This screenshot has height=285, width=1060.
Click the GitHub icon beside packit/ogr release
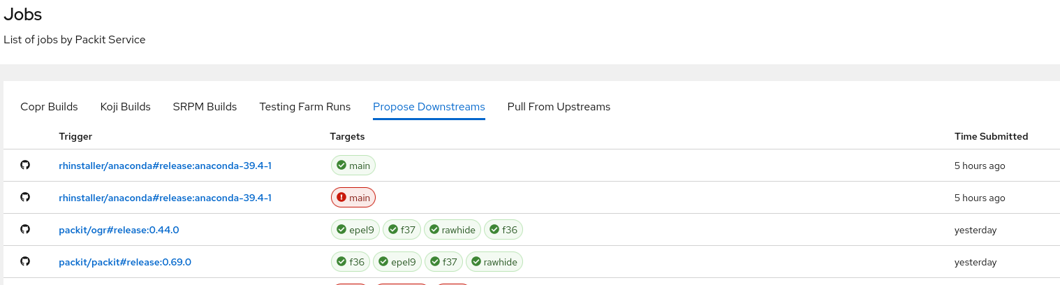[25, 230]
